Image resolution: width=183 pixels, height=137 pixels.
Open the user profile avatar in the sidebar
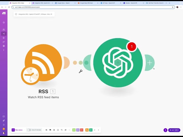point(4,133)
